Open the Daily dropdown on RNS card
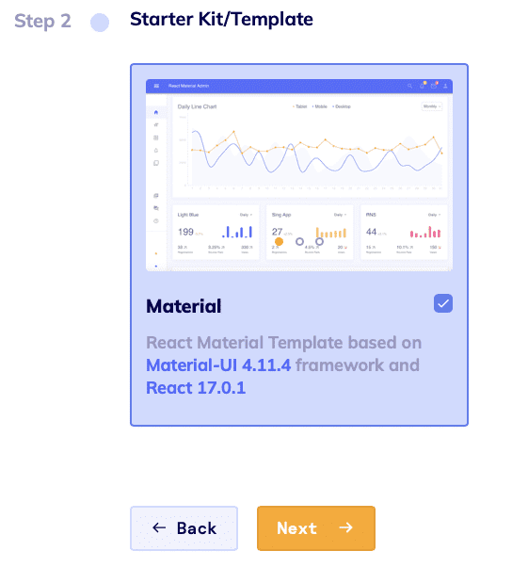The height and width of the screenshot is (567, 512). pos(434,215)
